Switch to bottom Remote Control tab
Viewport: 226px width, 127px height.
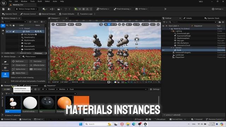[30, 85]
